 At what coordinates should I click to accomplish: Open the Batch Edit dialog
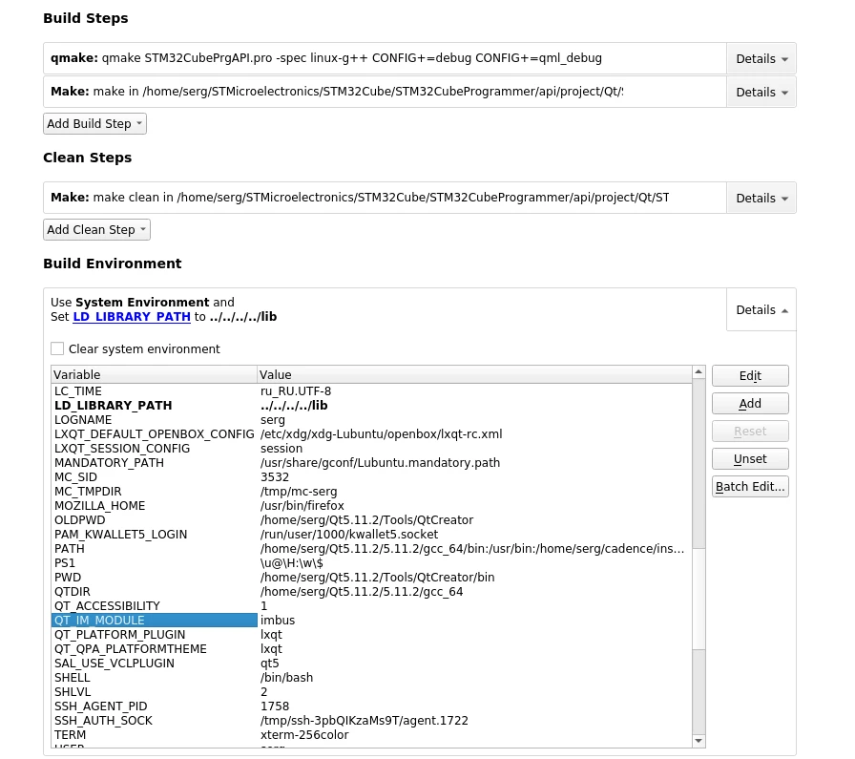point(750,486)
